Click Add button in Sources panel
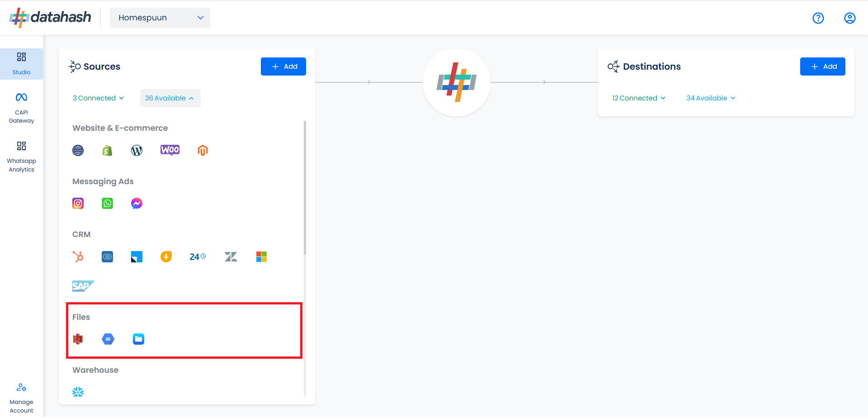This screenshot has height=418, width=868. (283, 66)
